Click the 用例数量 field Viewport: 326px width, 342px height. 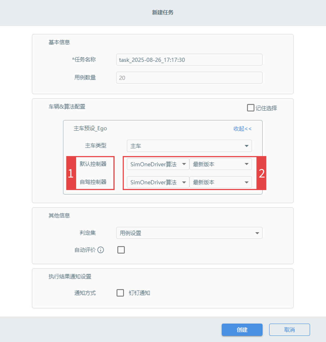click(x=189, y=78)
